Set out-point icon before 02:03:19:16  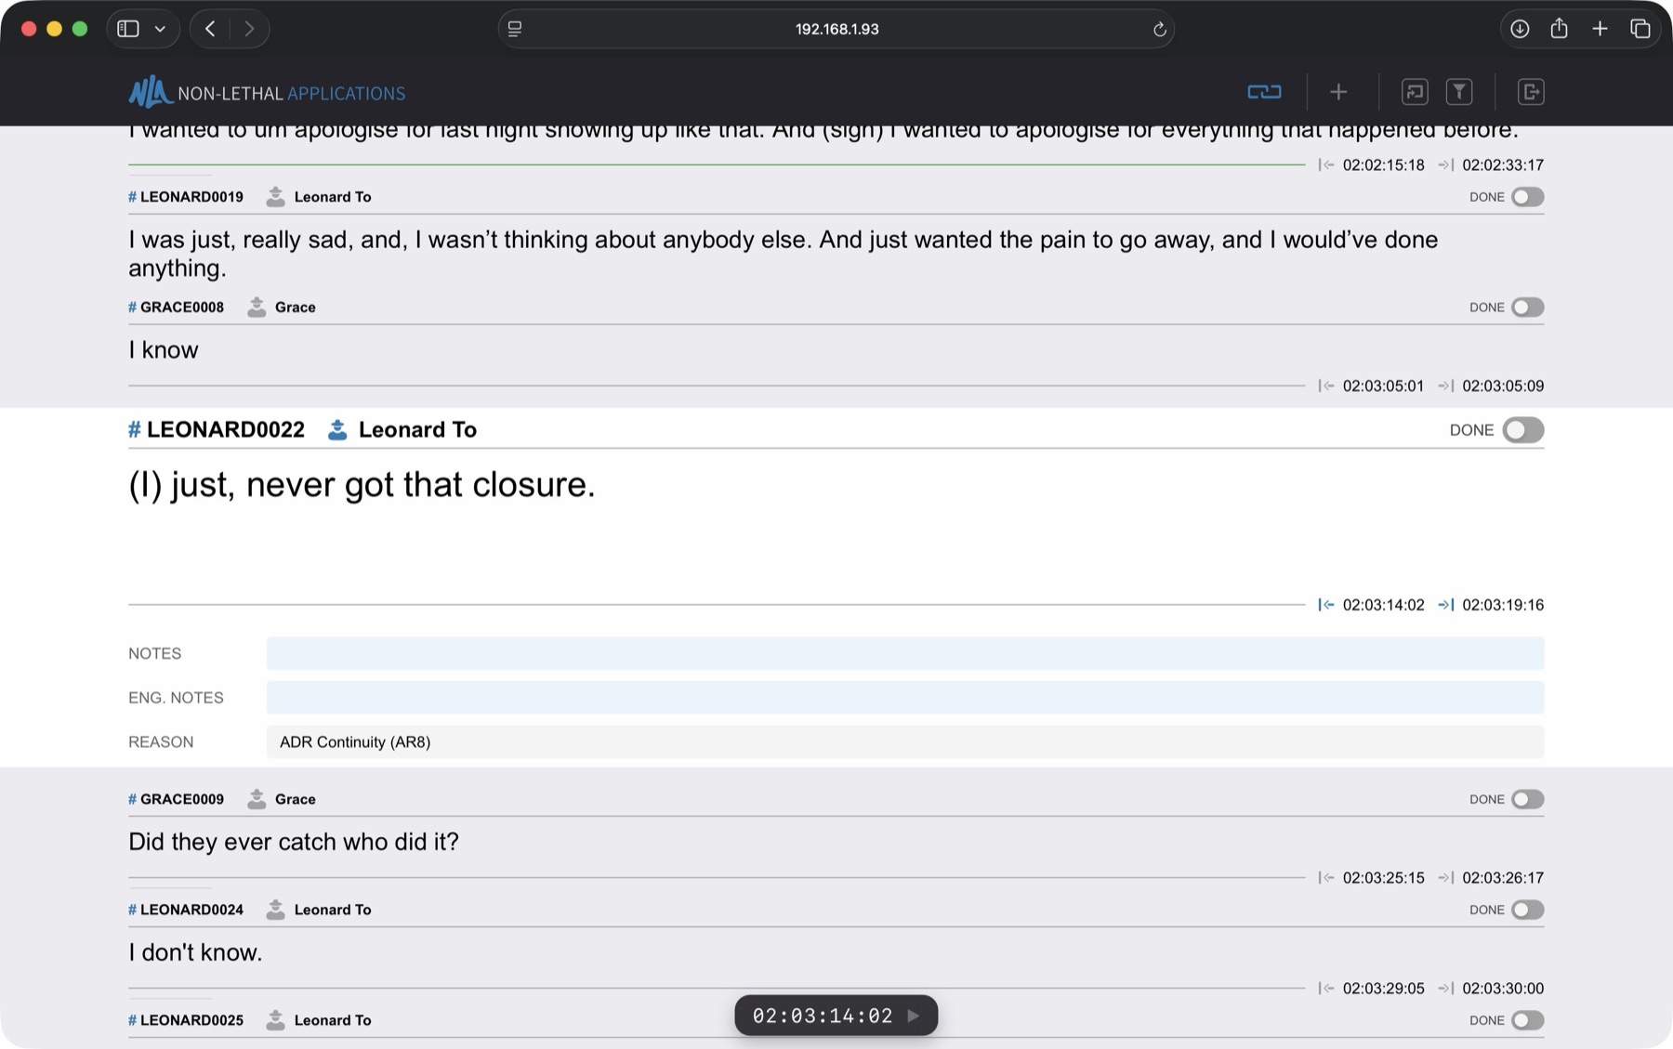coord(1446,605)
